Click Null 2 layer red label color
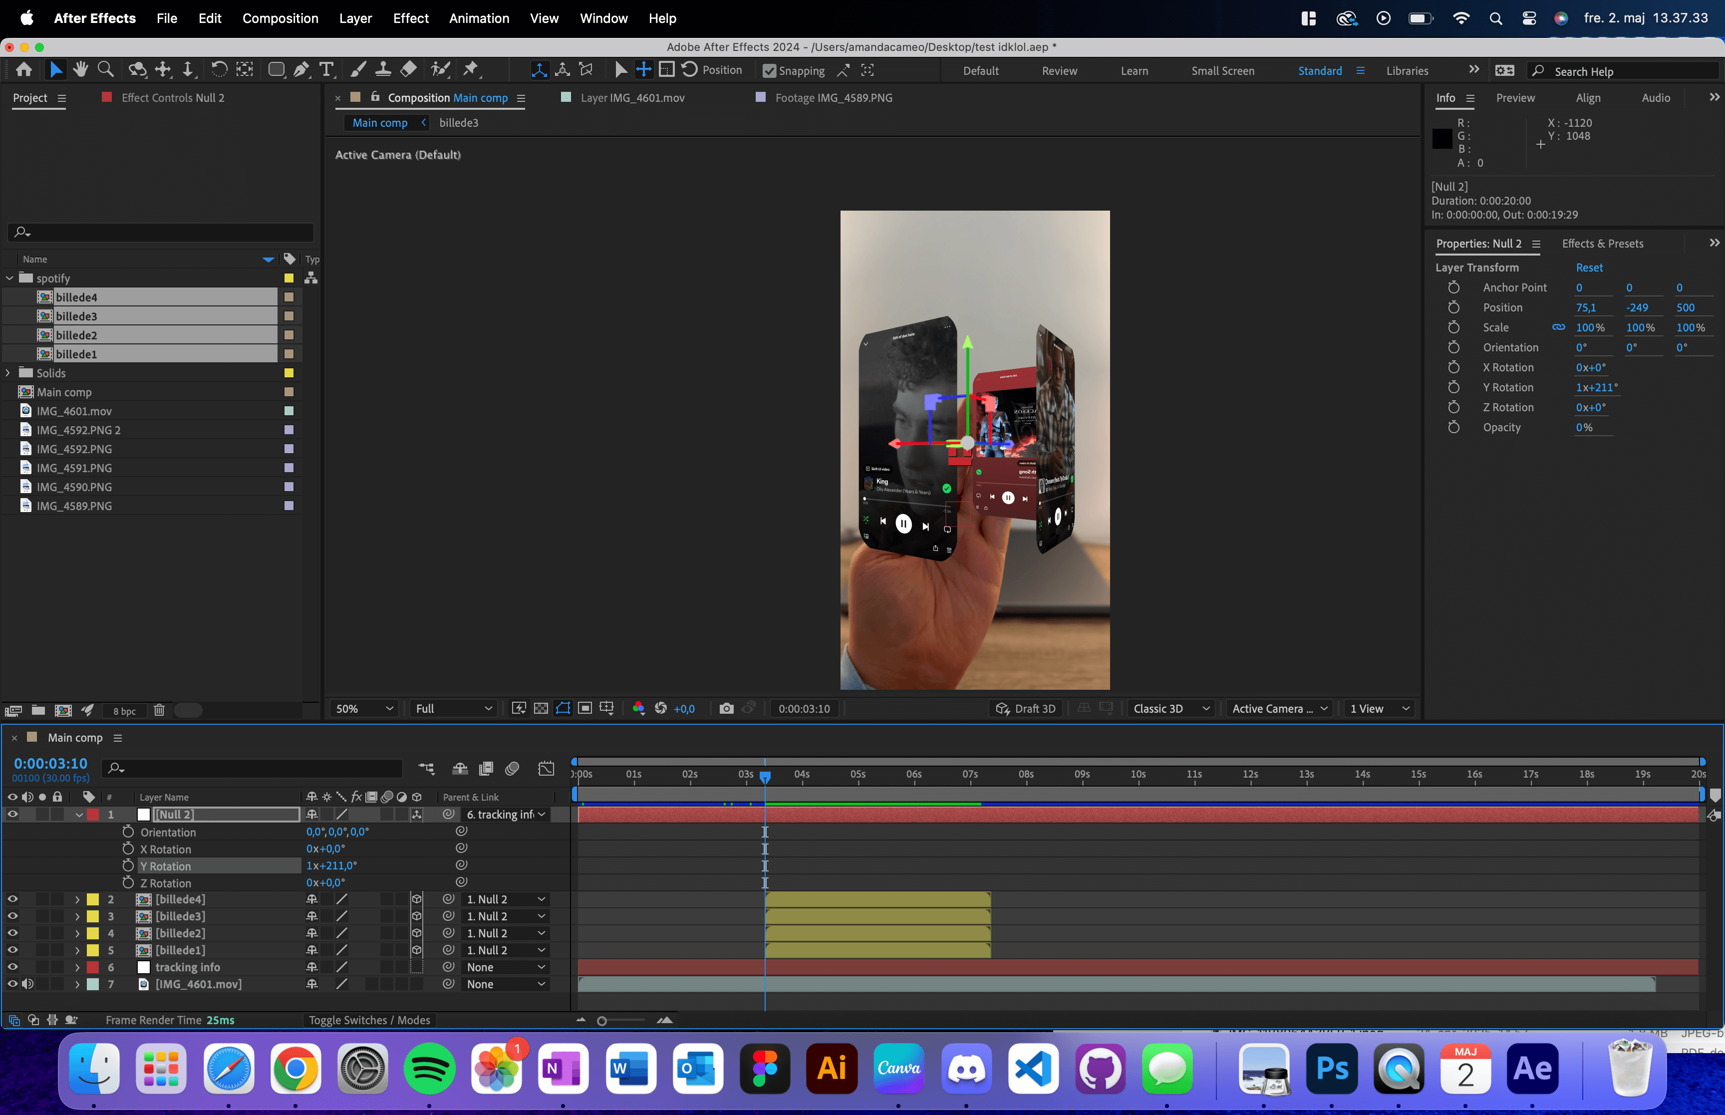This screenshot has width=1725, height=1115. pyautogui.click(x=93, y=815)
